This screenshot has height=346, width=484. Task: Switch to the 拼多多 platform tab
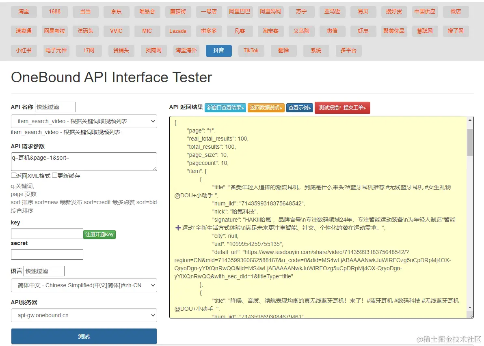point(209,31)
